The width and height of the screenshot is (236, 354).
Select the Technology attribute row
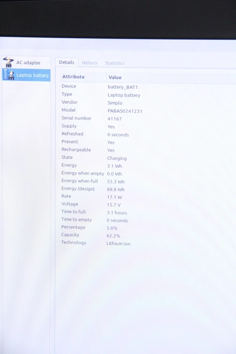tap(74, 243)
